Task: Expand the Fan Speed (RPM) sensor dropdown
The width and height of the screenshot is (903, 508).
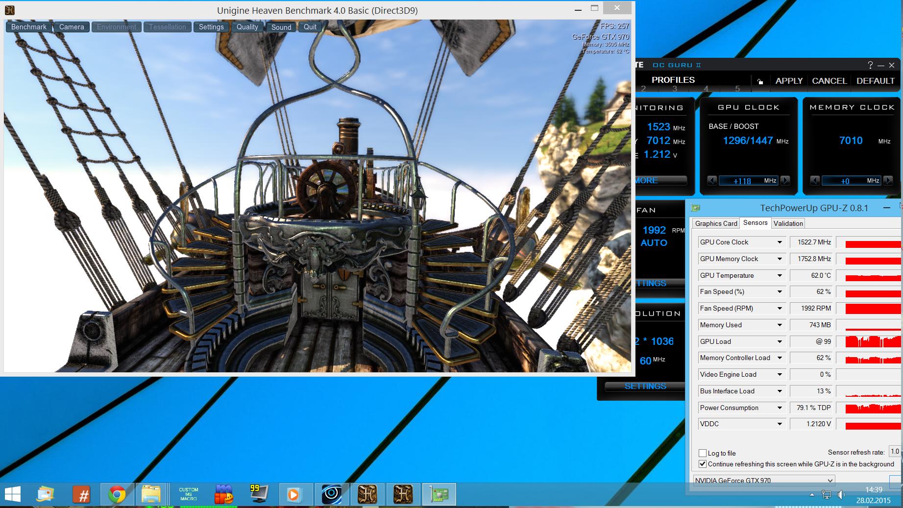Action: (780, 309)
